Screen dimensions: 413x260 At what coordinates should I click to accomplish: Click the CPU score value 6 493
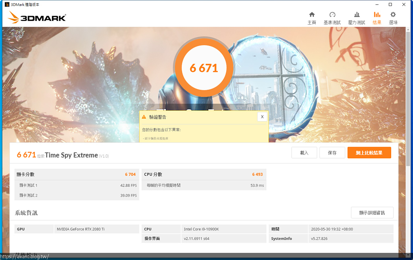pyautogui.click(x=257, y=174)
